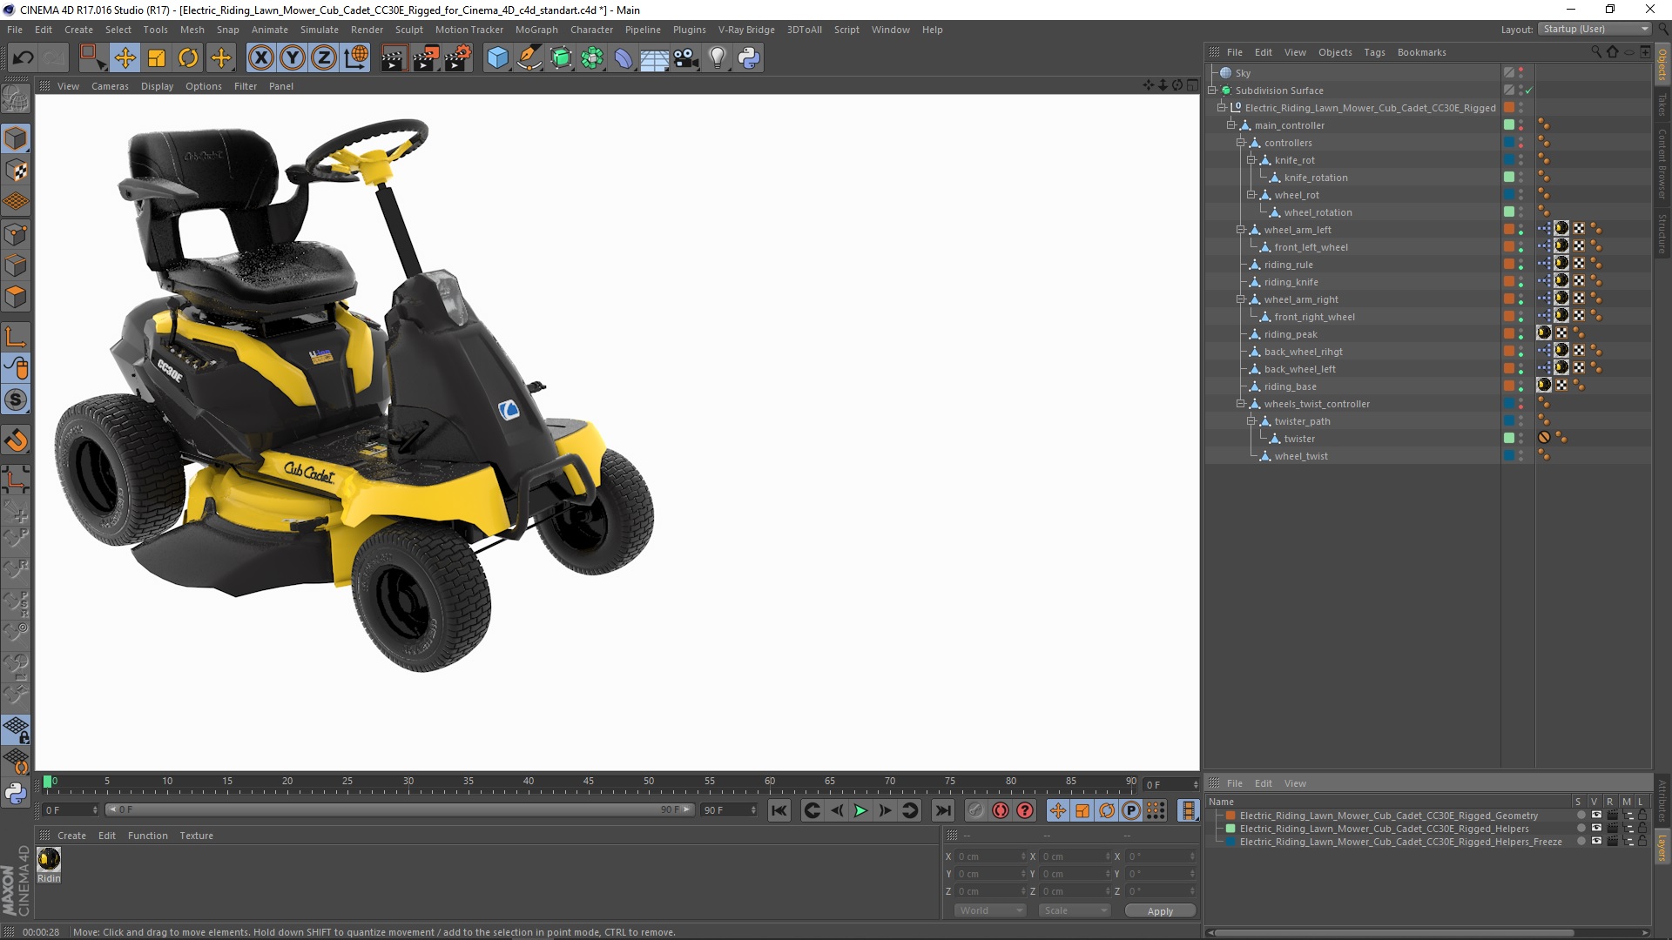Collapse the wheel_rot node
Screen dimensions: 1672x940
pos(1251,194)
